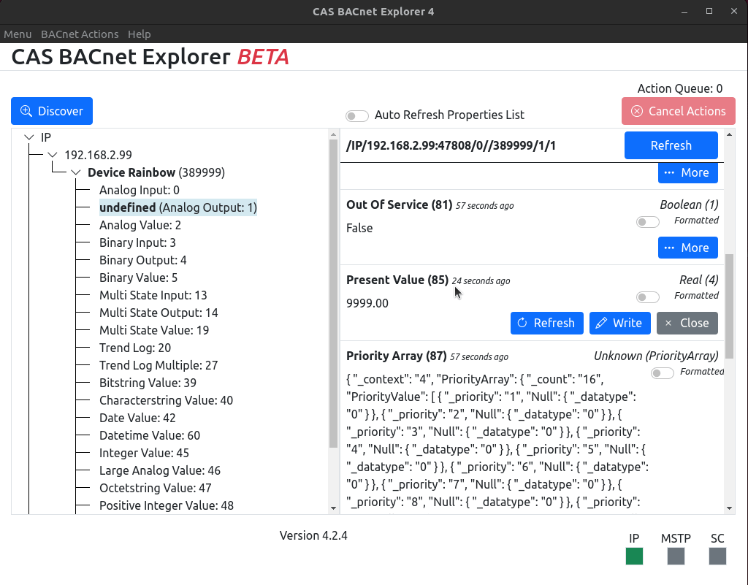
Task: Select Analog Input: 0 in tree
Action: (140, 190)
